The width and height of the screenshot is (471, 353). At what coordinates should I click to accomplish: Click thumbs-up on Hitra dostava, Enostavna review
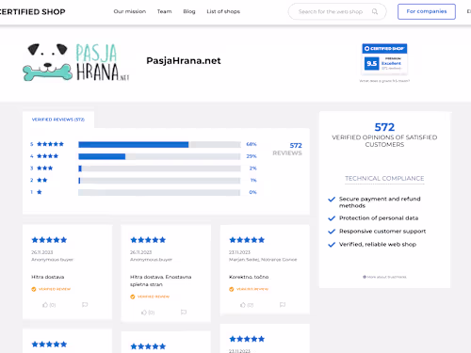coord(144,313)
